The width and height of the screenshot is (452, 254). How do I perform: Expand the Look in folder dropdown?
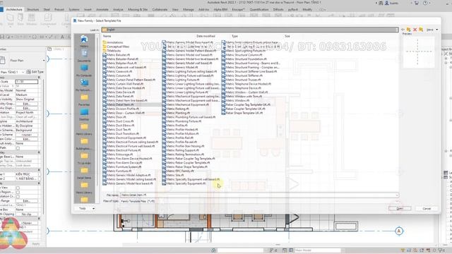click(x=397, y=30)
